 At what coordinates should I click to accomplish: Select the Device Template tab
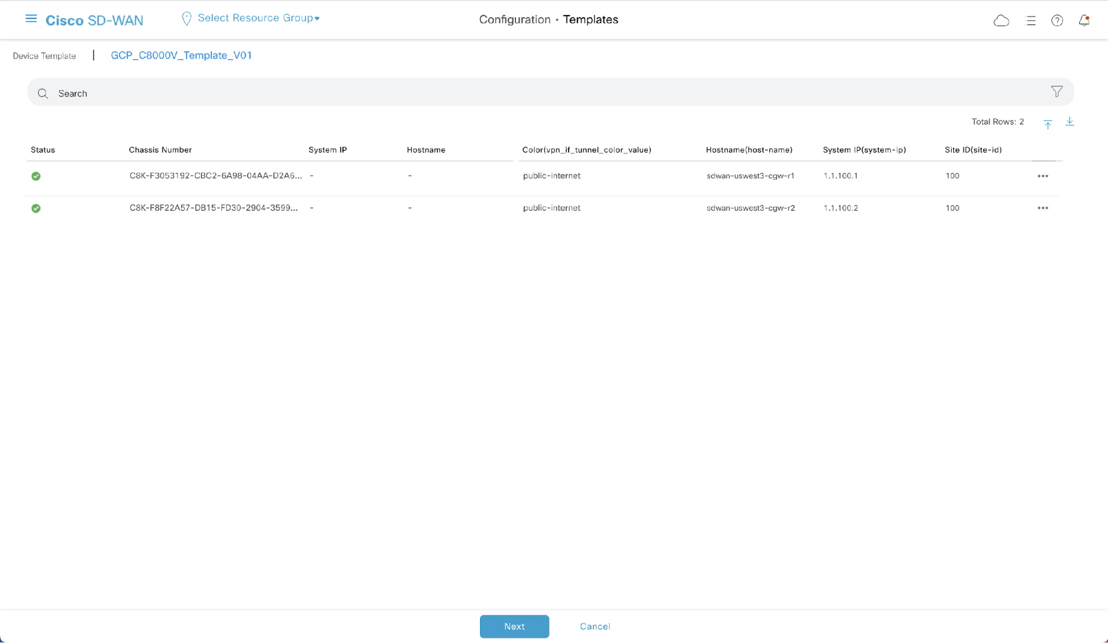[x=44, y=55]
